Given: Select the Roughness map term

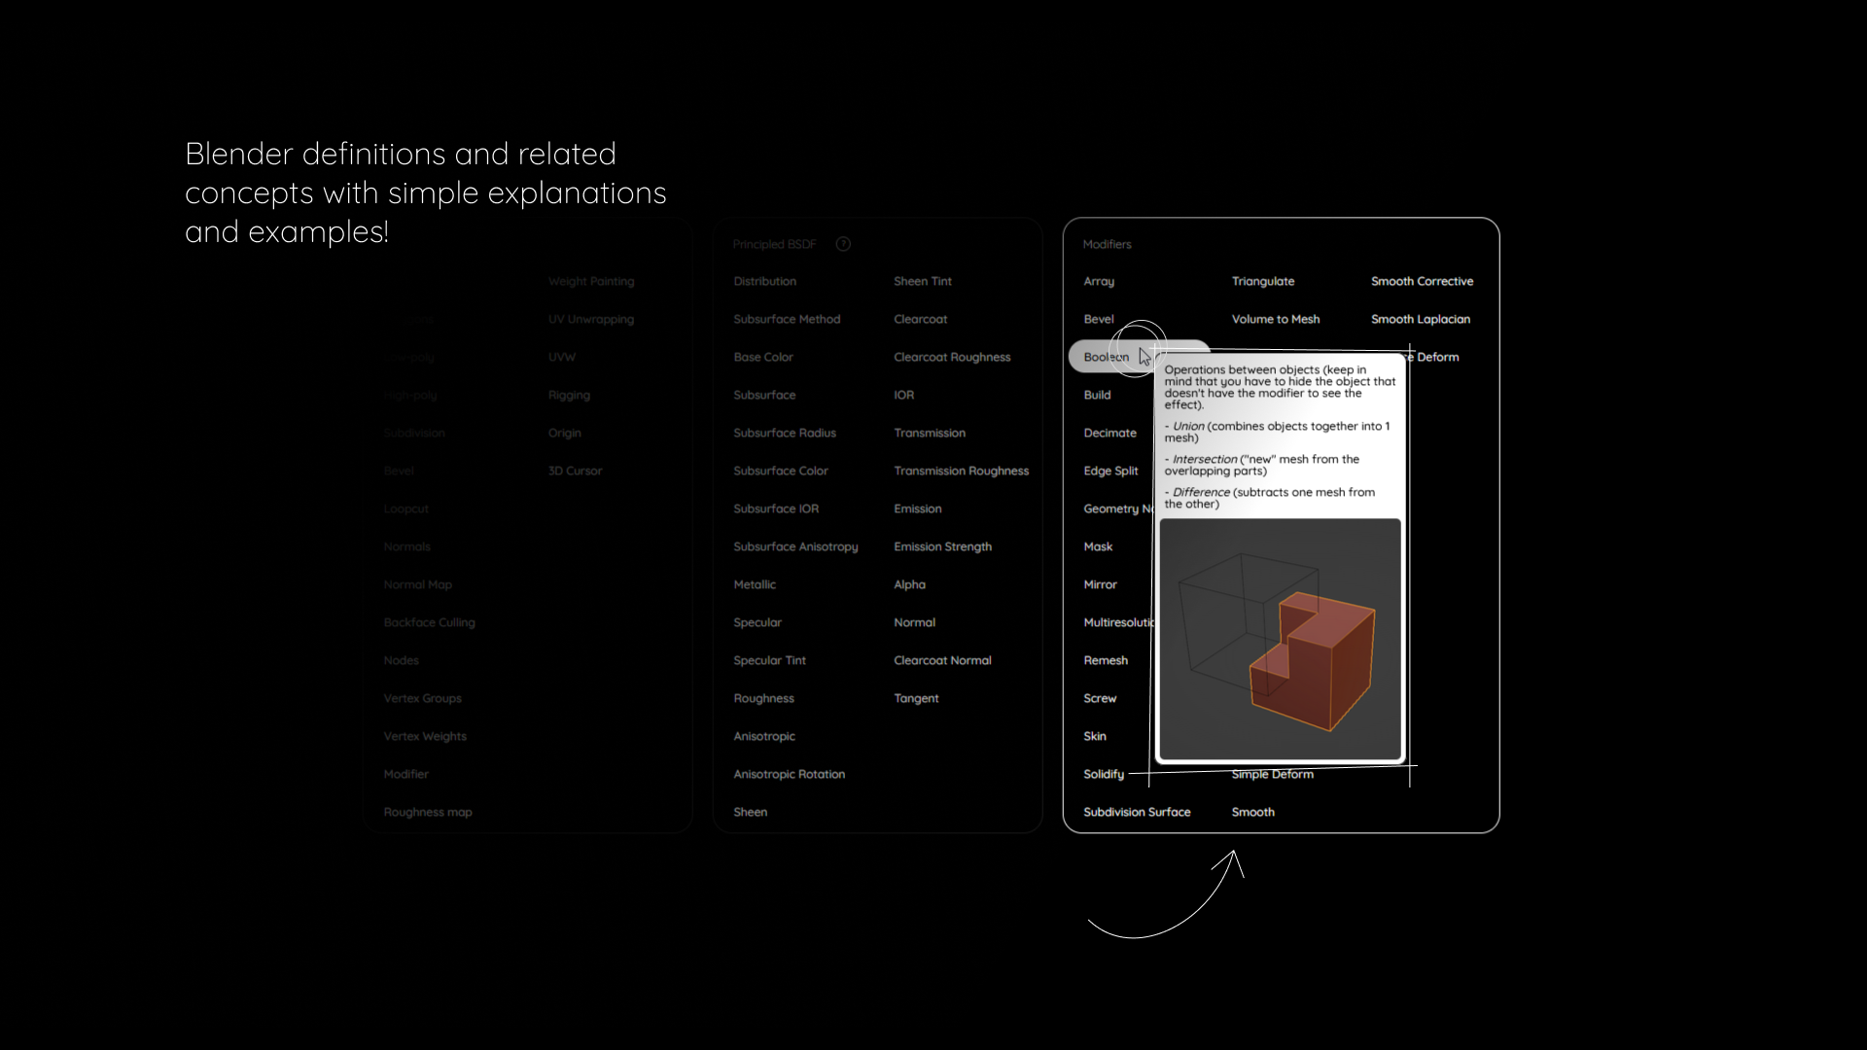Looking at the screenshot, I should (x=428, y=812).
